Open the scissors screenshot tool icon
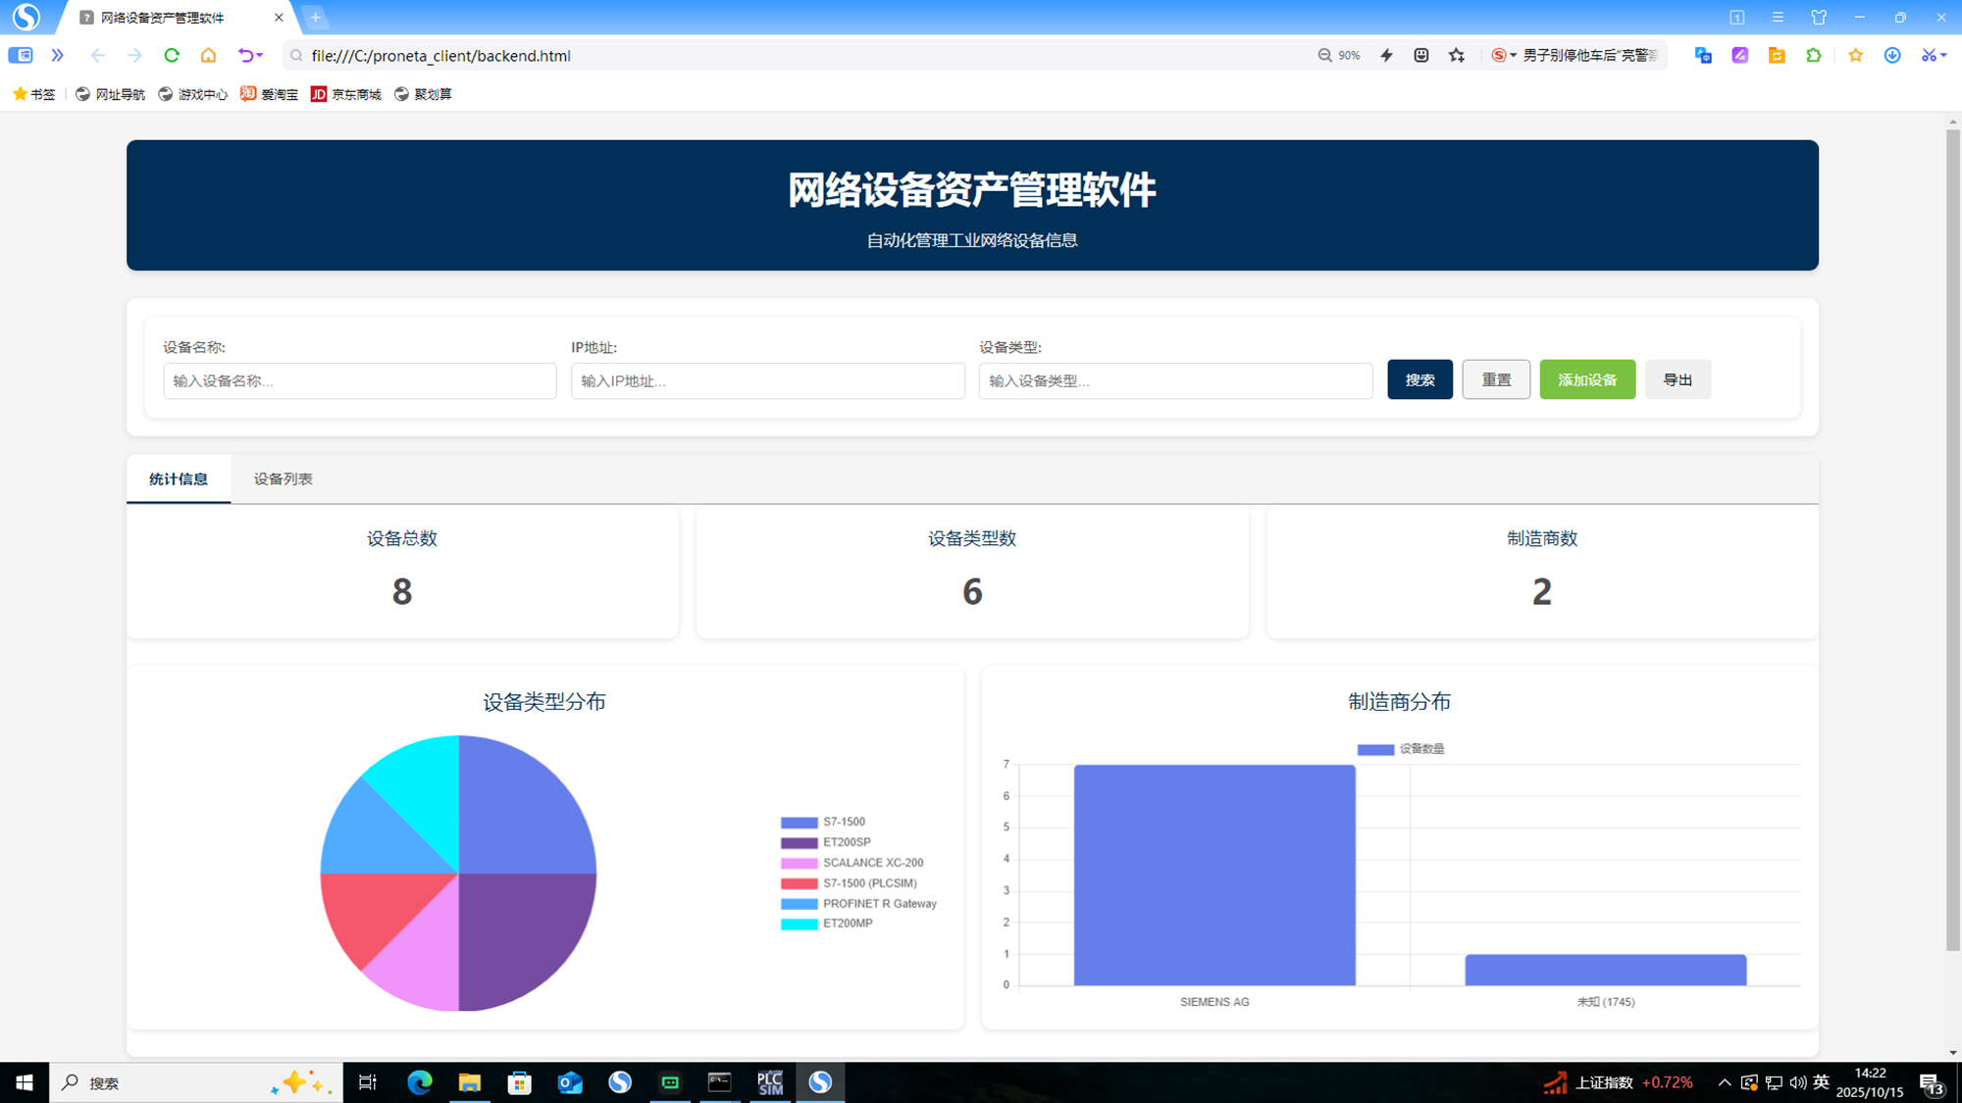Viewport: 1962px width, 1103px height. coord(1929,56)
